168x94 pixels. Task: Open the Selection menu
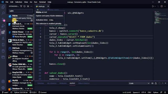[19, 2]
